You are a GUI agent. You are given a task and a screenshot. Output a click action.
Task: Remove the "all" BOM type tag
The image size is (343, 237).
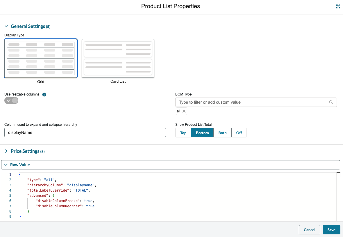(x=184, y=111)
